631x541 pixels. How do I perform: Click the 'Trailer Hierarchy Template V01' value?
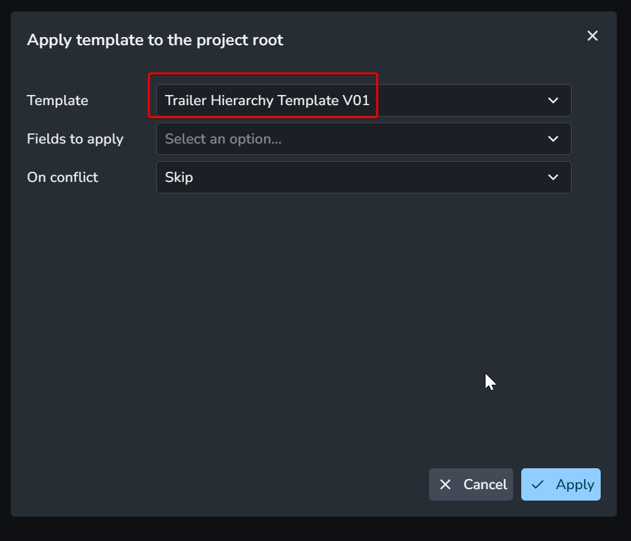tap(267, 100)
